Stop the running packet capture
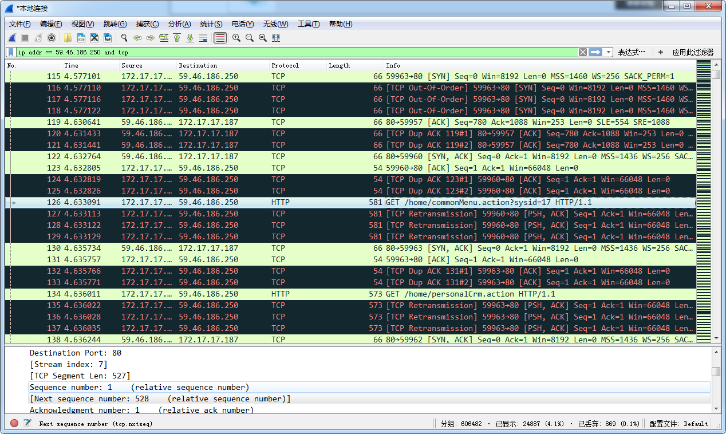The width and height of the screenshot is (726, 434). click(x=25, y=38)
